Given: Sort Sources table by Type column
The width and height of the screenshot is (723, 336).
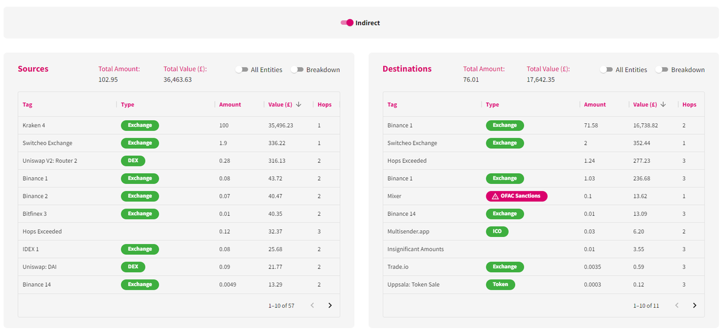Looking at the screenshot, I should (x=128, y=105).
